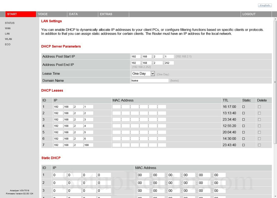This screenshot has height=198, width=277.
Task: Check Static for lease ID 4
Action: pyautogui.click(x=244, y=126)
